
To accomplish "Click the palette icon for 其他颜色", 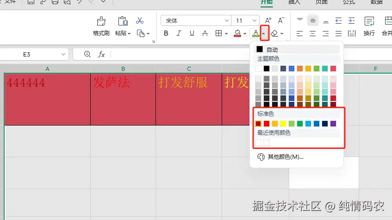I will click(261, 157).
